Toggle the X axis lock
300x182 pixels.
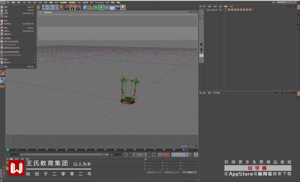[45, 8]
